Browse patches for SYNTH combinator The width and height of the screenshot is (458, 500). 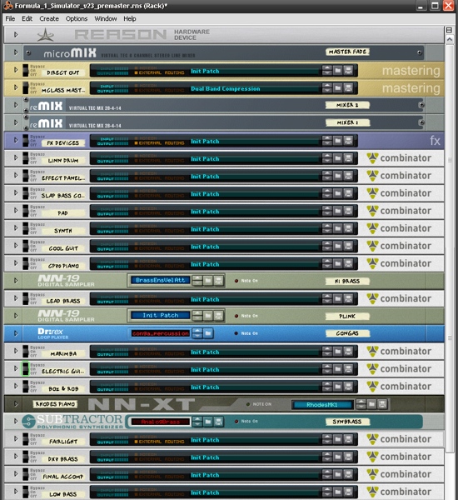[337, 228]
